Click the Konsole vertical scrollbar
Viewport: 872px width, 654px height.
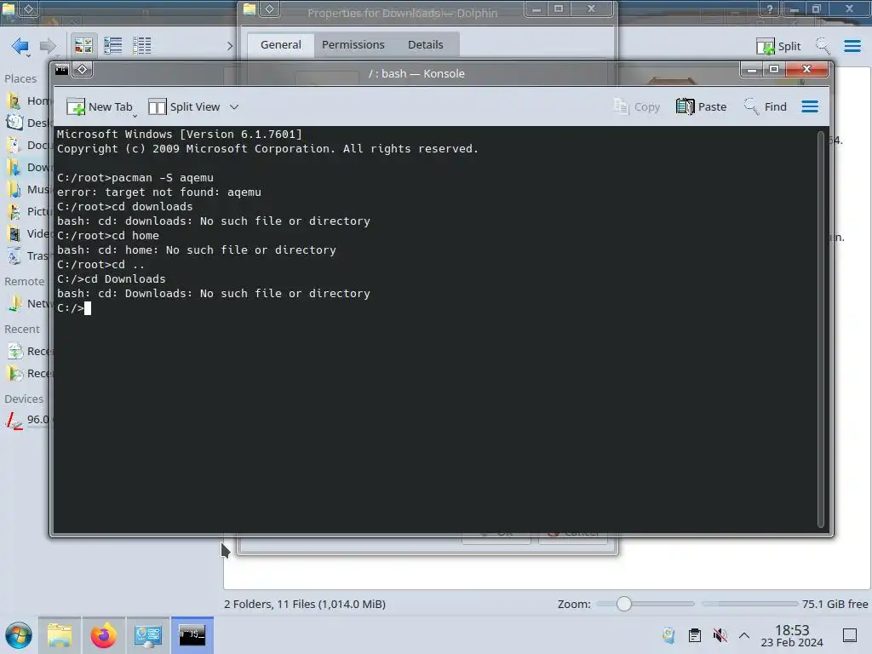[820, 330]
